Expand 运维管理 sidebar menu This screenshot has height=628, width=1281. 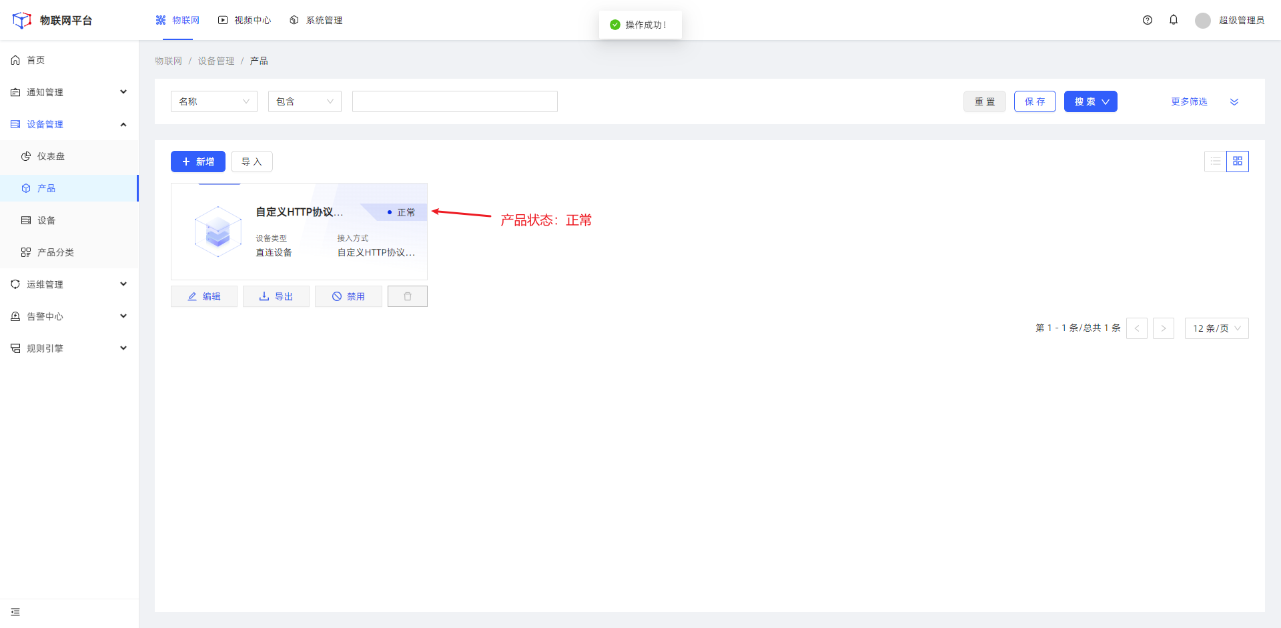click(x=69, y=284)
